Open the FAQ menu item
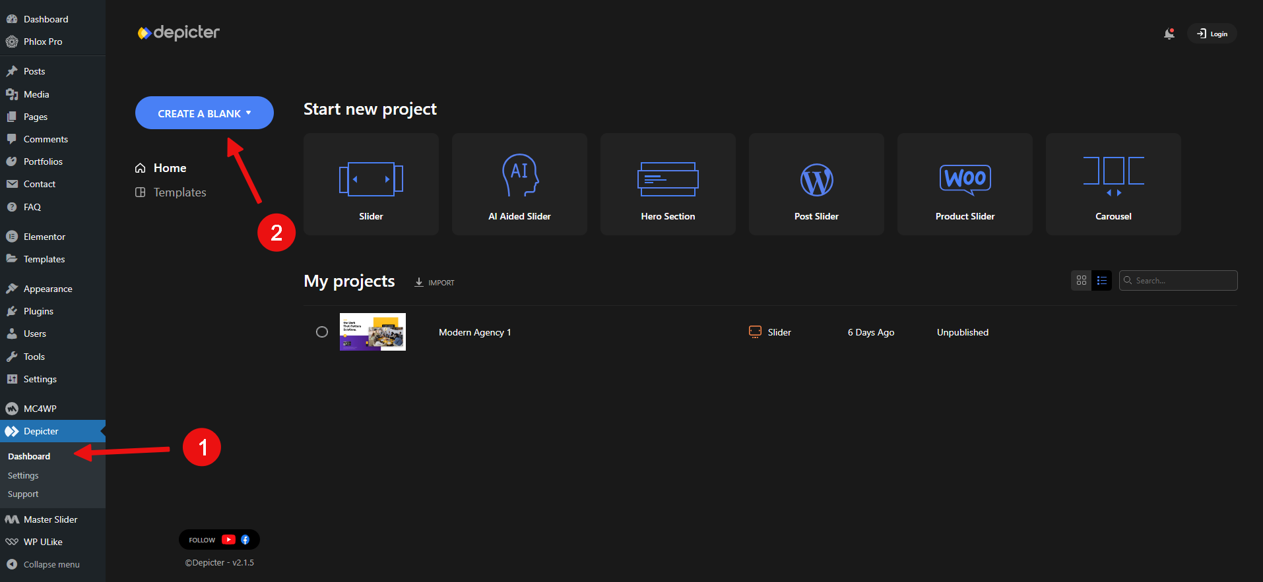This screenshot has height=582, width=1263. click(x=53, y=207)
